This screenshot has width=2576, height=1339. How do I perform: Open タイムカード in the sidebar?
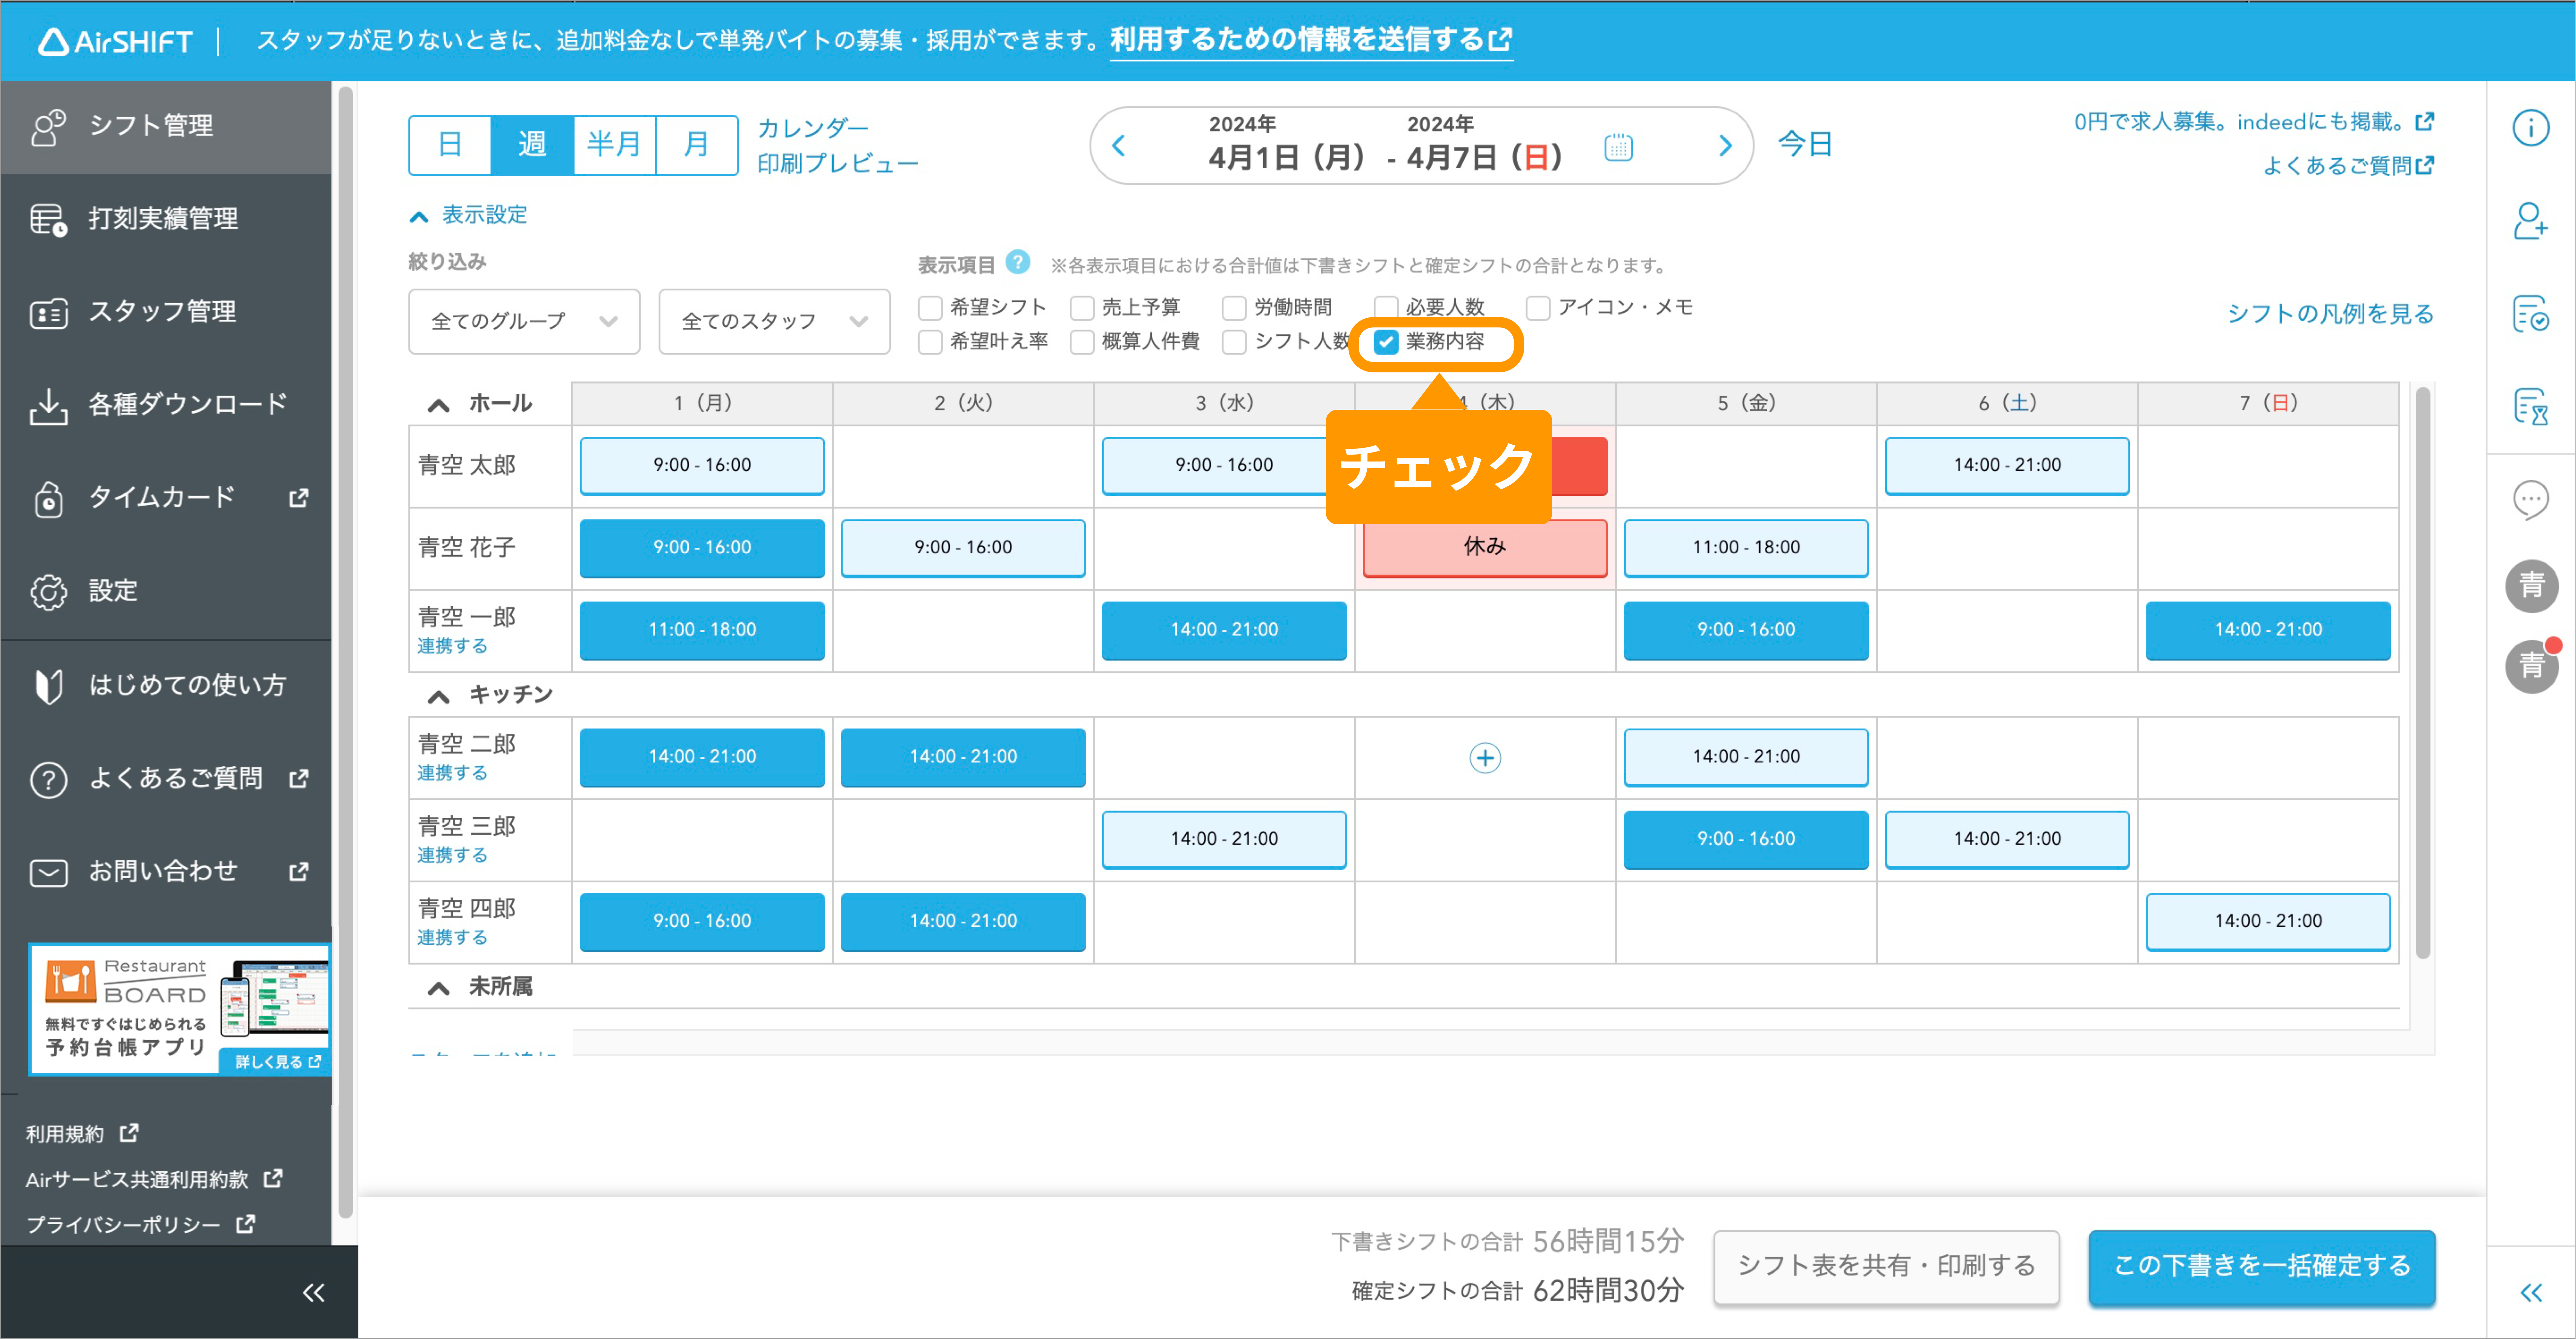tap(166, 498)
